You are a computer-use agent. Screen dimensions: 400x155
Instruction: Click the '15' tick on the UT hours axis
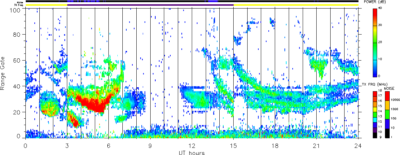pyautogui.click(x=233, y=146)
